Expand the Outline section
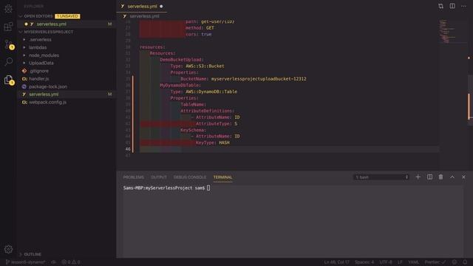This screenshot has height=266, width=473. point(33,254)
